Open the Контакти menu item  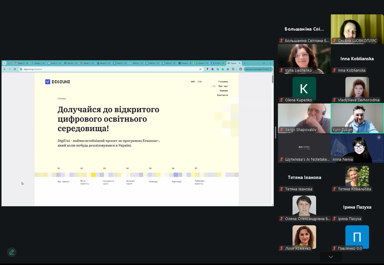222,95
